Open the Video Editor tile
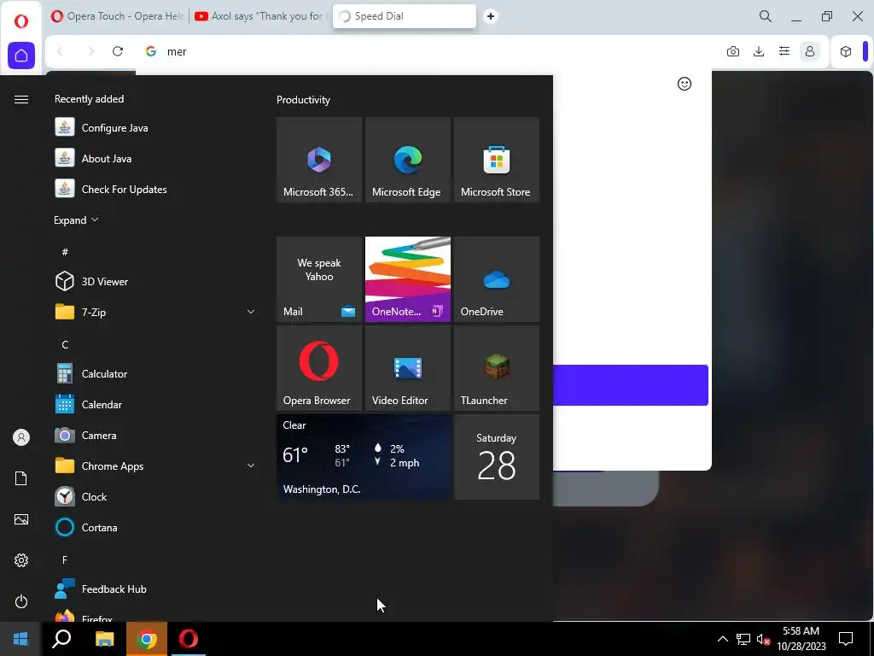Screen dimensions: 874x656 (407, 368)
